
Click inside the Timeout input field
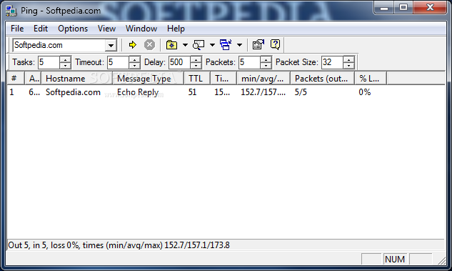(119, 62)
